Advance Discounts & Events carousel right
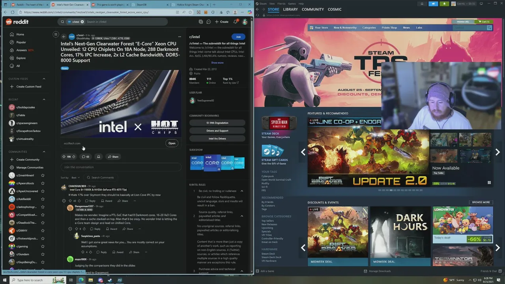Screen dimensions: 505x284 click(x=498, y=248)
